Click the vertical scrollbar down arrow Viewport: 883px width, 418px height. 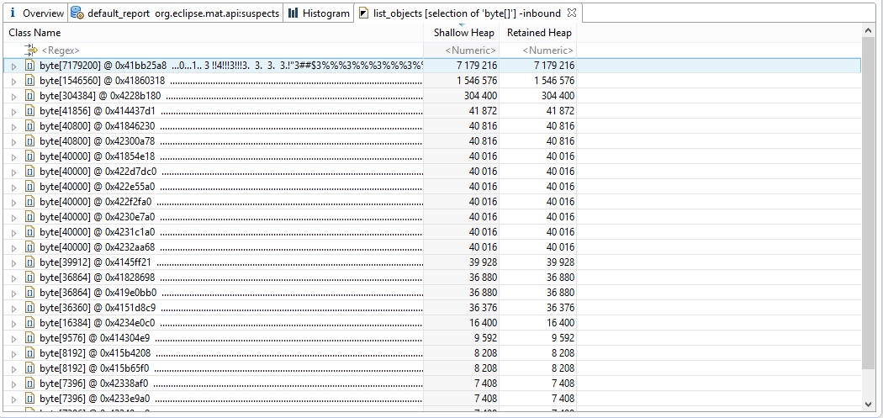(x=868, y=404)
